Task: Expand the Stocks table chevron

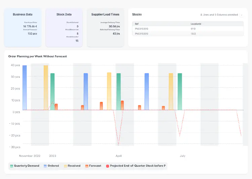Action: pos(241,15)
